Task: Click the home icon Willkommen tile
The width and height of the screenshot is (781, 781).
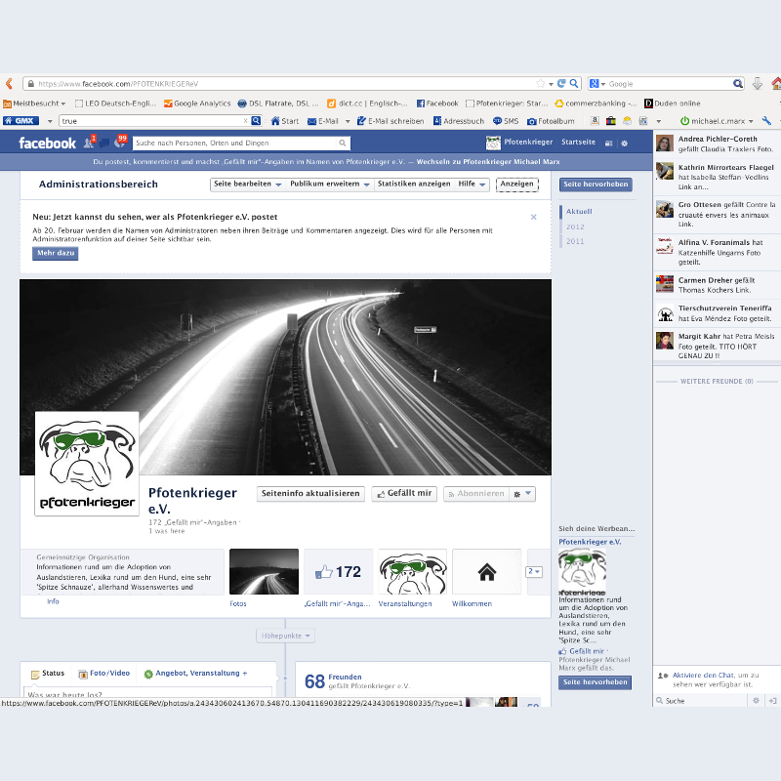Action: click(486, 572)
